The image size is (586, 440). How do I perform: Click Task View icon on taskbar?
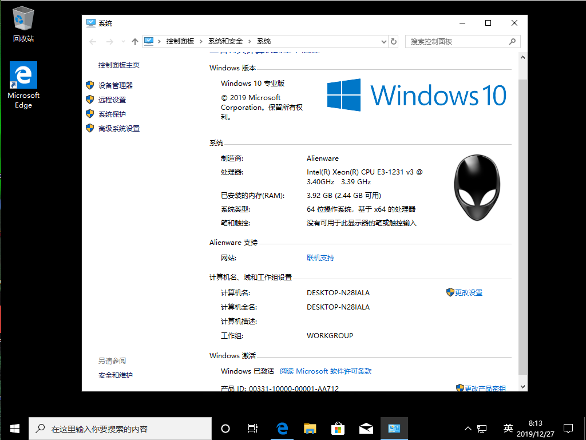point(252,429)
